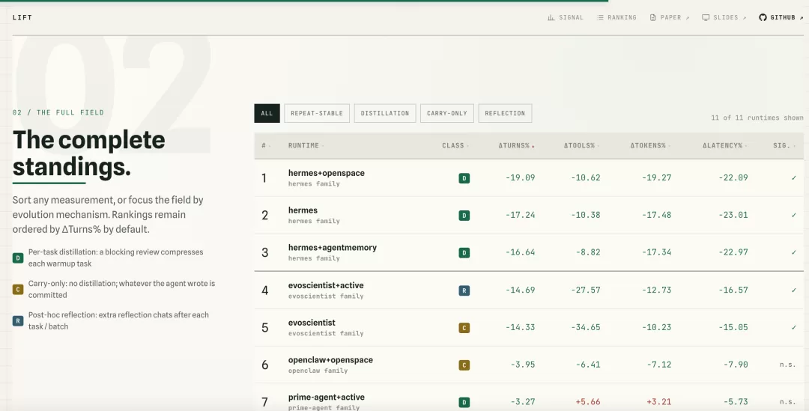Open the Paper external link
Image resolution: width=809 pixels, height=411 pixels.
click(670, 17)
